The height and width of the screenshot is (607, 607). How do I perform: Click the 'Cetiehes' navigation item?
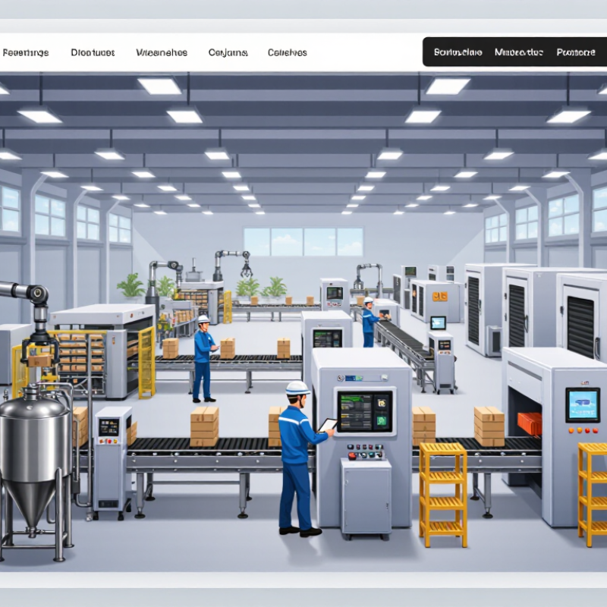288,52
